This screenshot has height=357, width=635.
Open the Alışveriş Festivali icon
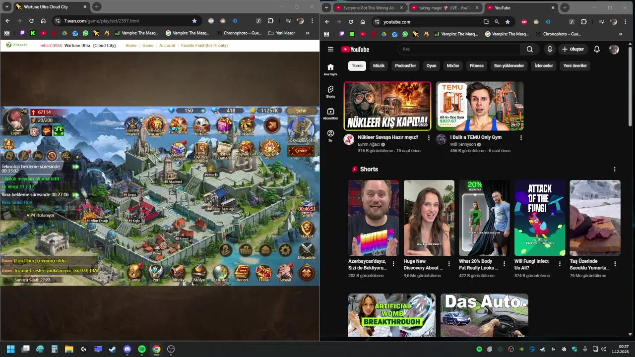[179, 151]
